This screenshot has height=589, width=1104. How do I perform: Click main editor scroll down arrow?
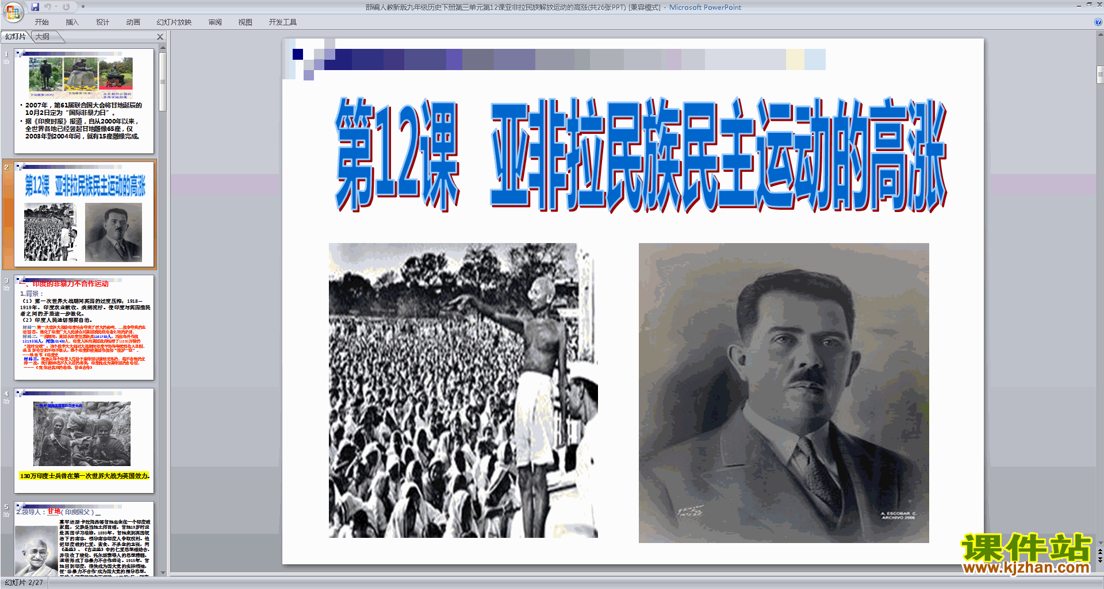pyautogui.click(x=1100, y=542)
